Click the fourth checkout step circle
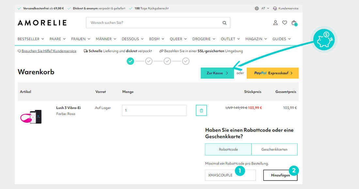Screen dimensions: 359x189 click(186, 61)
